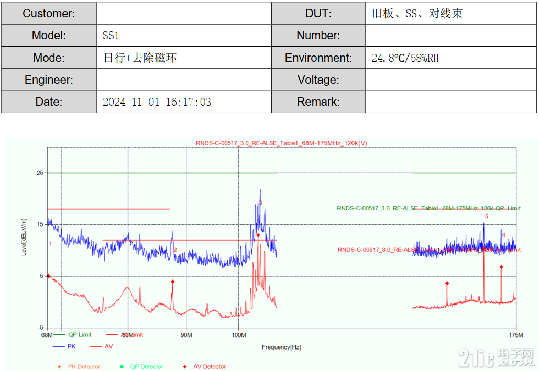Image resolution: width=539 pixels, height=371 pixels.
Task: Click the red AV legend entry
Action: click(102, 346)
